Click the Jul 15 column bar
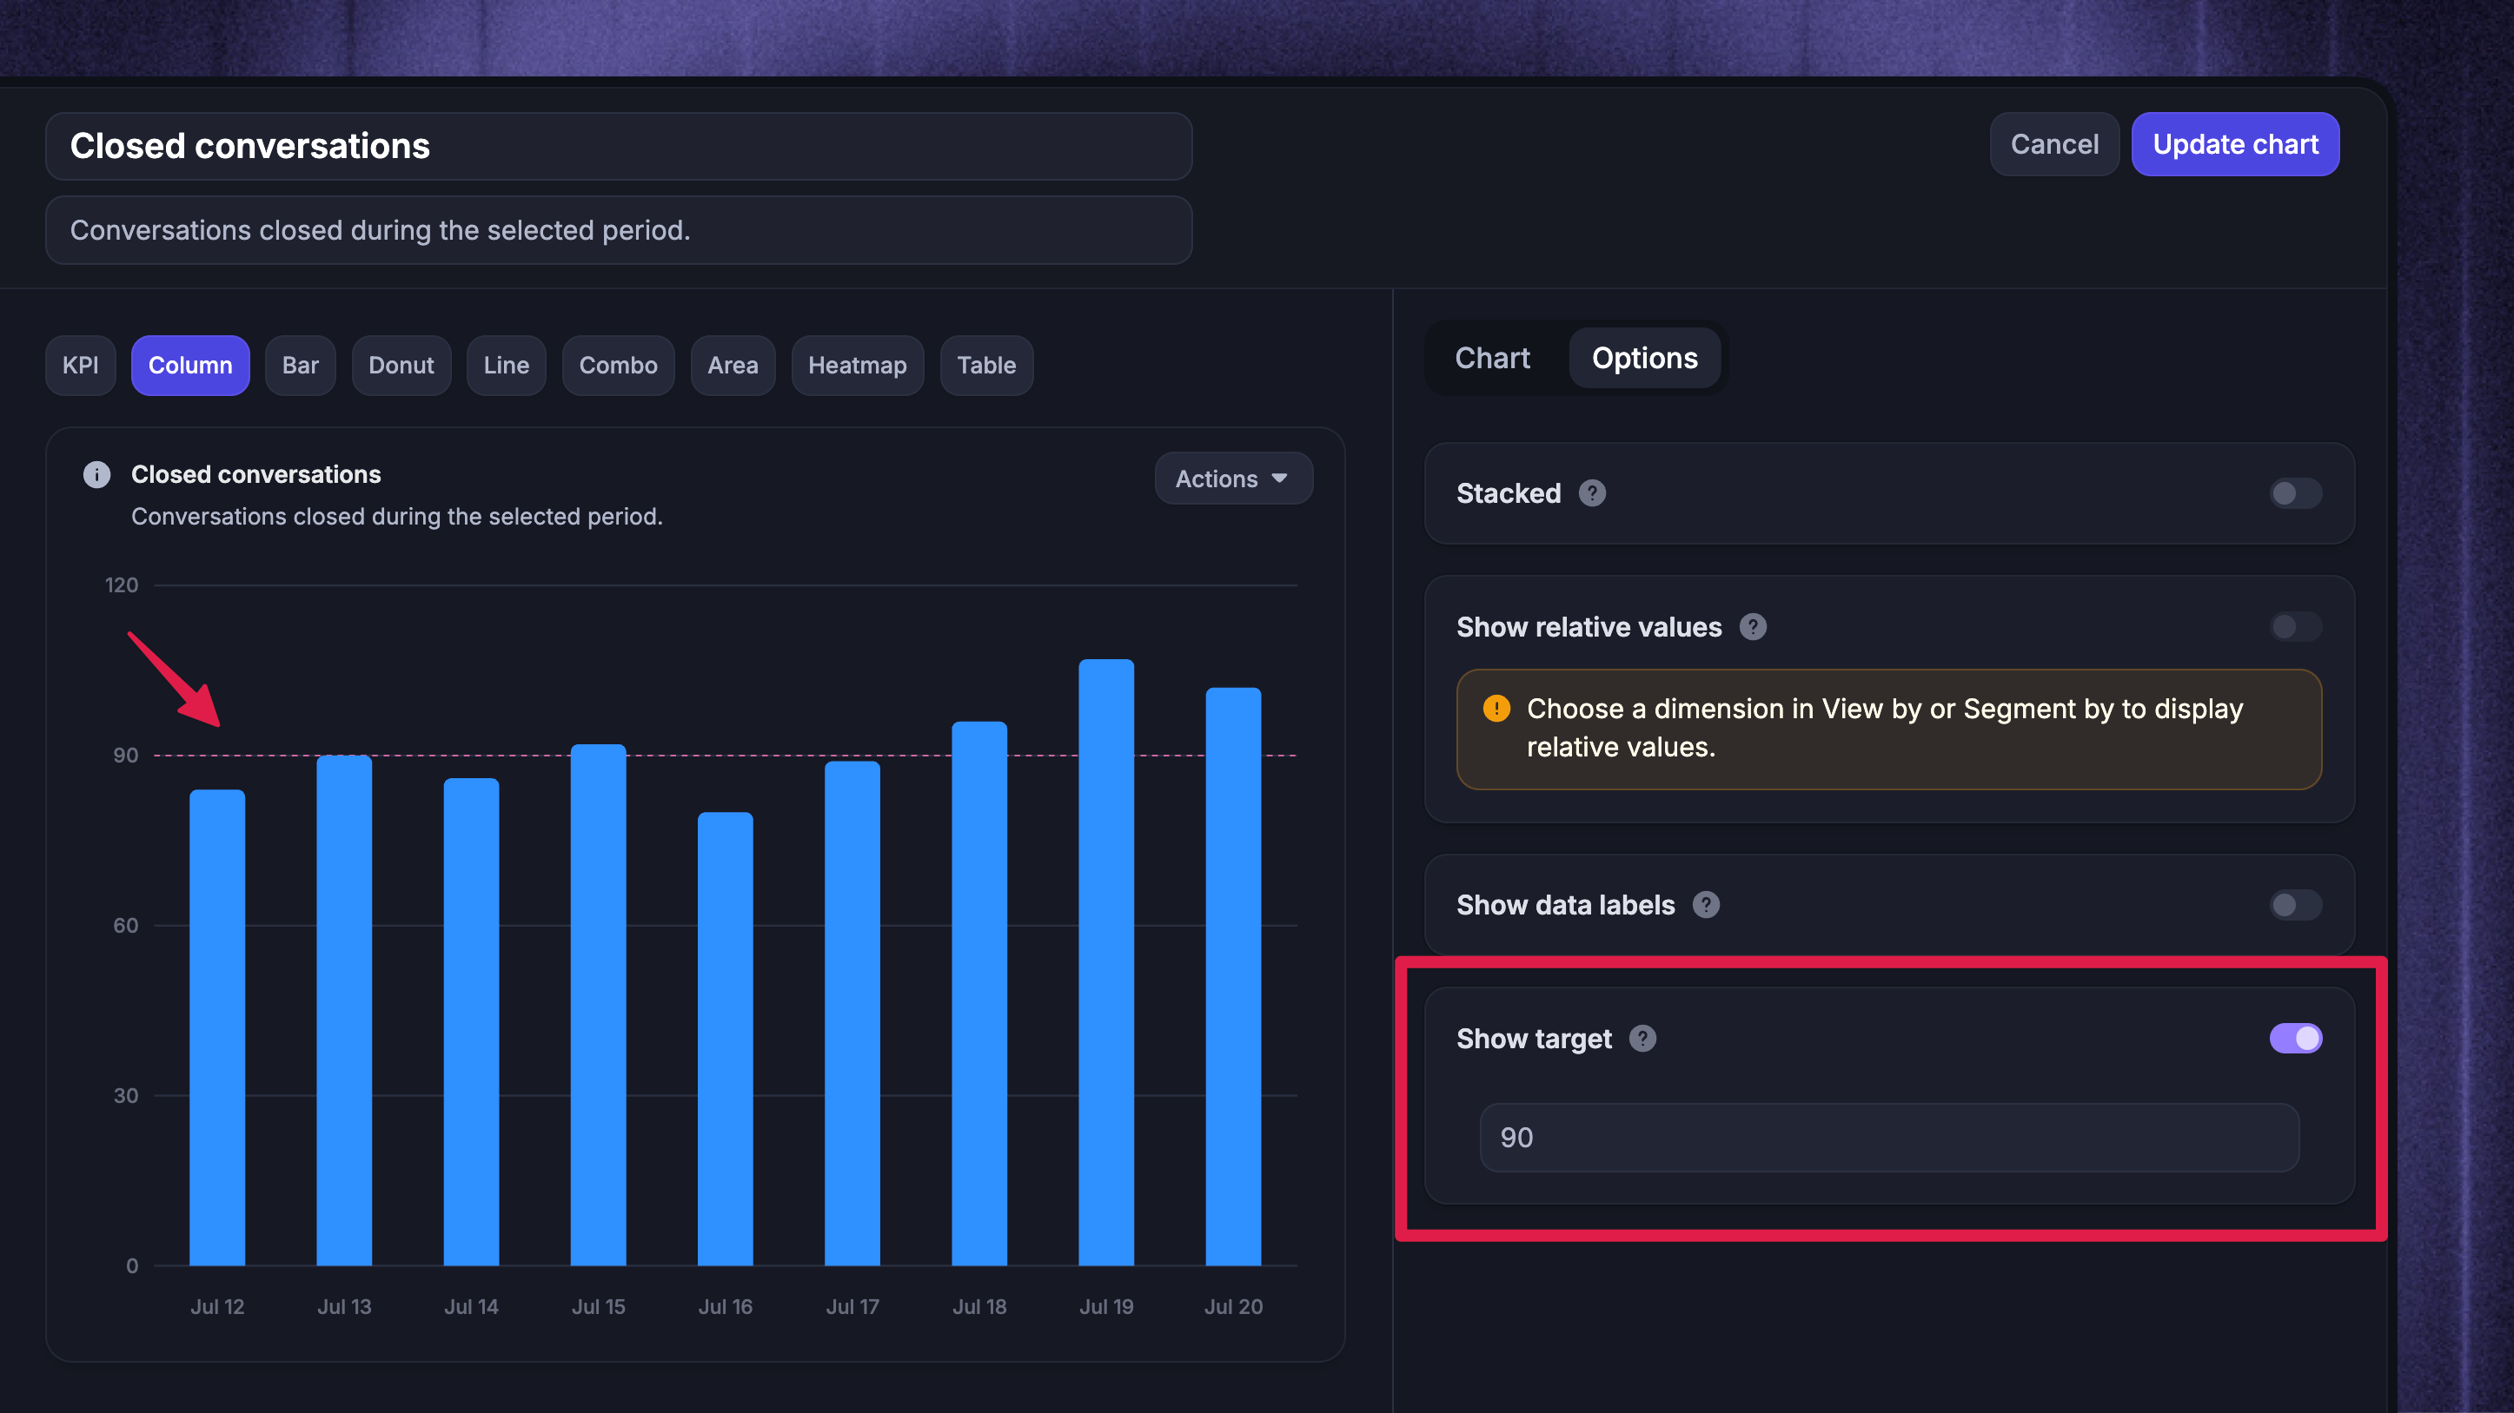Screen dimensions: 2514x1413 click(598, 1006)
